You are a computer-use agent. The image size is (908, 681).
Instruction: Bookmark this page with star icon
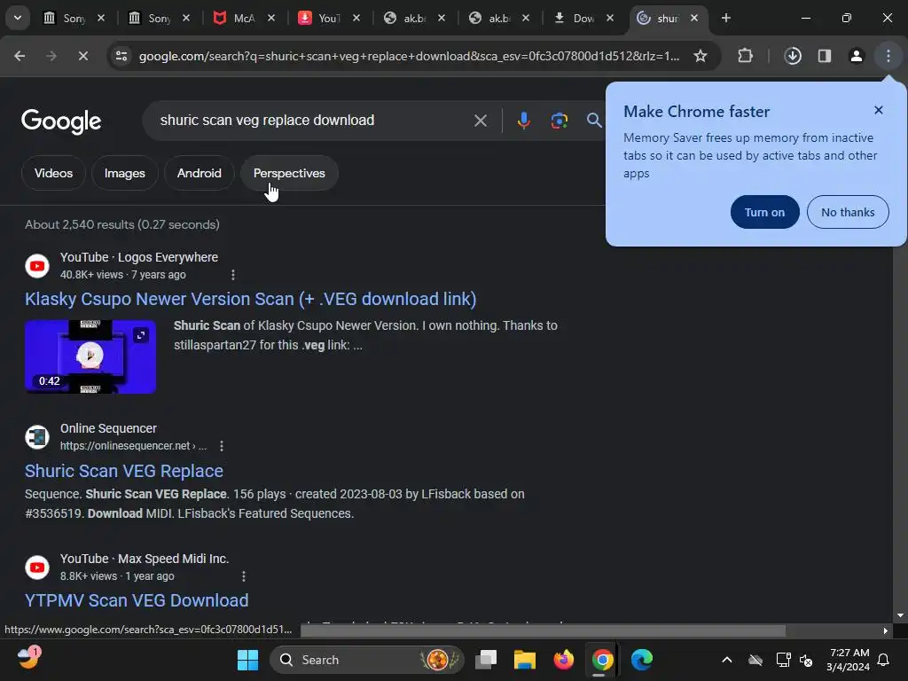click(701, 56)
